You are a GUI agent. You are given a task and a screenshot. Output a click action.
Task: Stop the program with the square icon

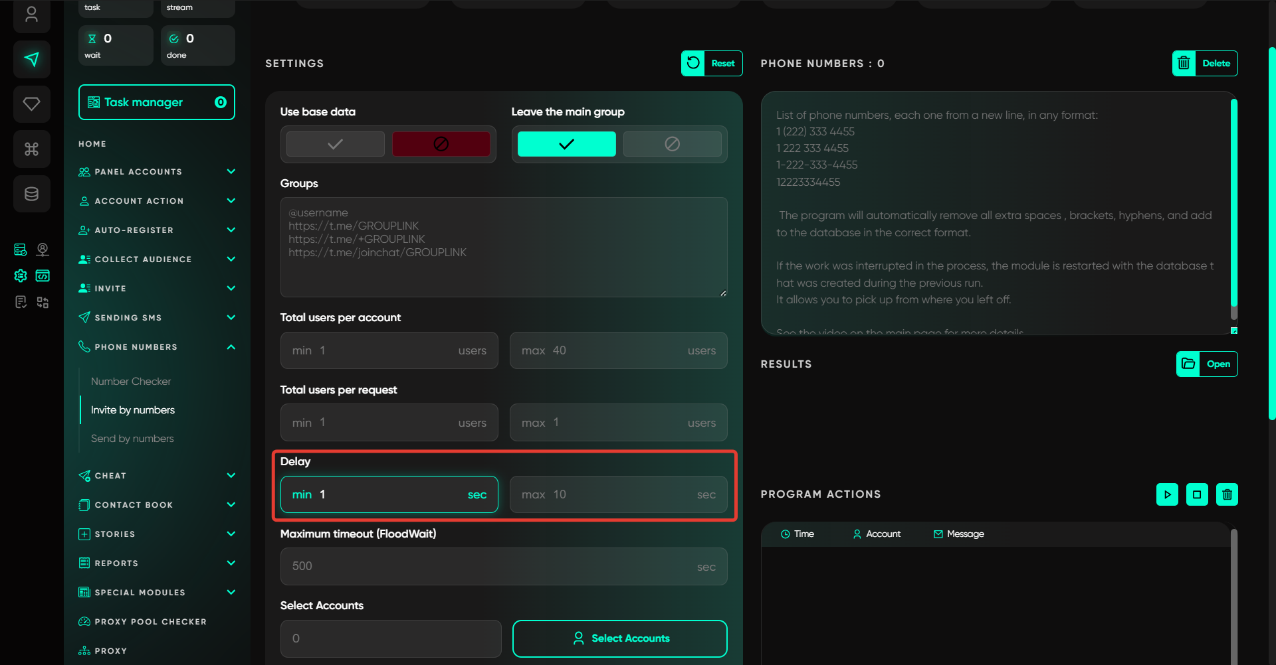(1197, 494)
